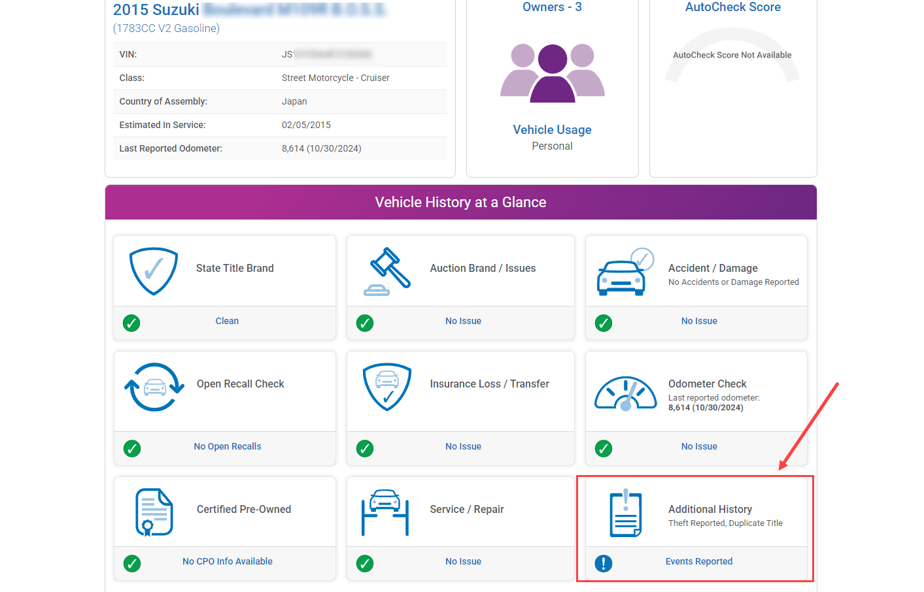924x592 pixels.
Task: Click the Auction Brand gavel icon
Action: [x=387, y=272]
